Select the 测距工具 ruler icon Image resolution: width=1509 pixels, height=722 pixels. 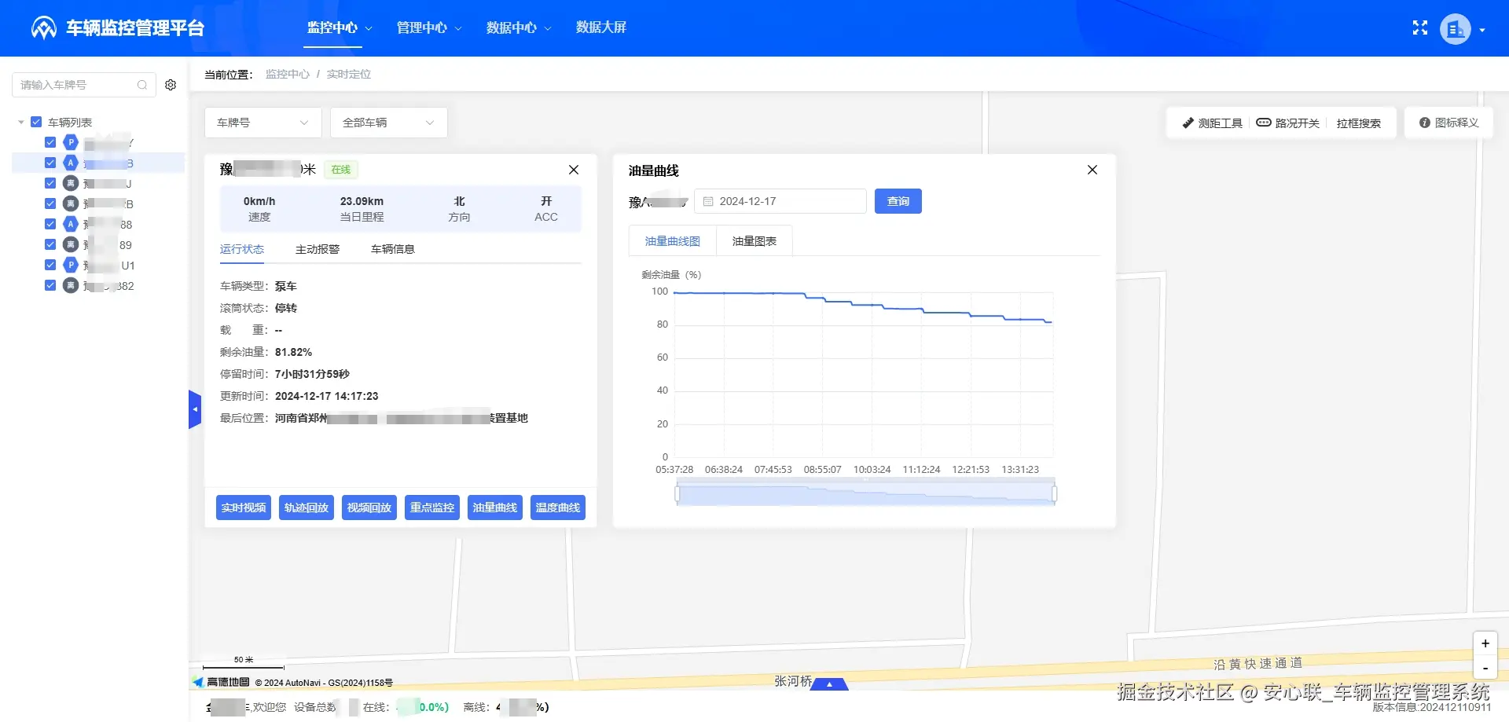(1189, 123)
